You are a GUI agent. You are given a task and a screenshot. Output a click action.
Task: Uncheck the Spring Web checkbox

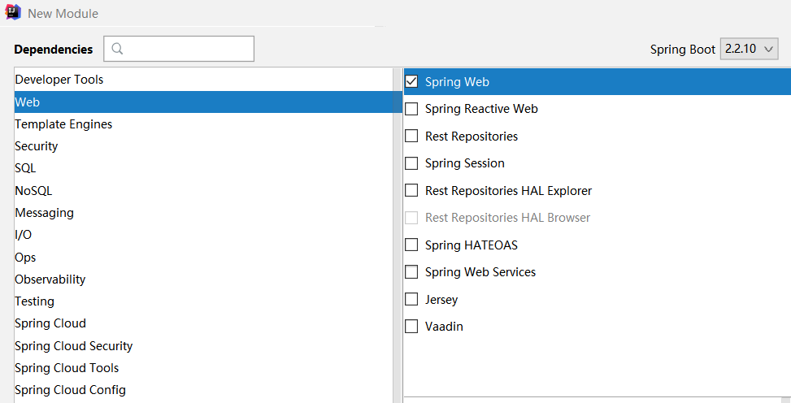click(411, 81)
